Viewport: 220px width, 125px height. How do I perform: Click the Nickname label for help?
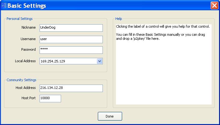[28, 28]
